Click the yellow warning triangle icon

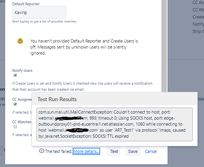click(20, 41)
